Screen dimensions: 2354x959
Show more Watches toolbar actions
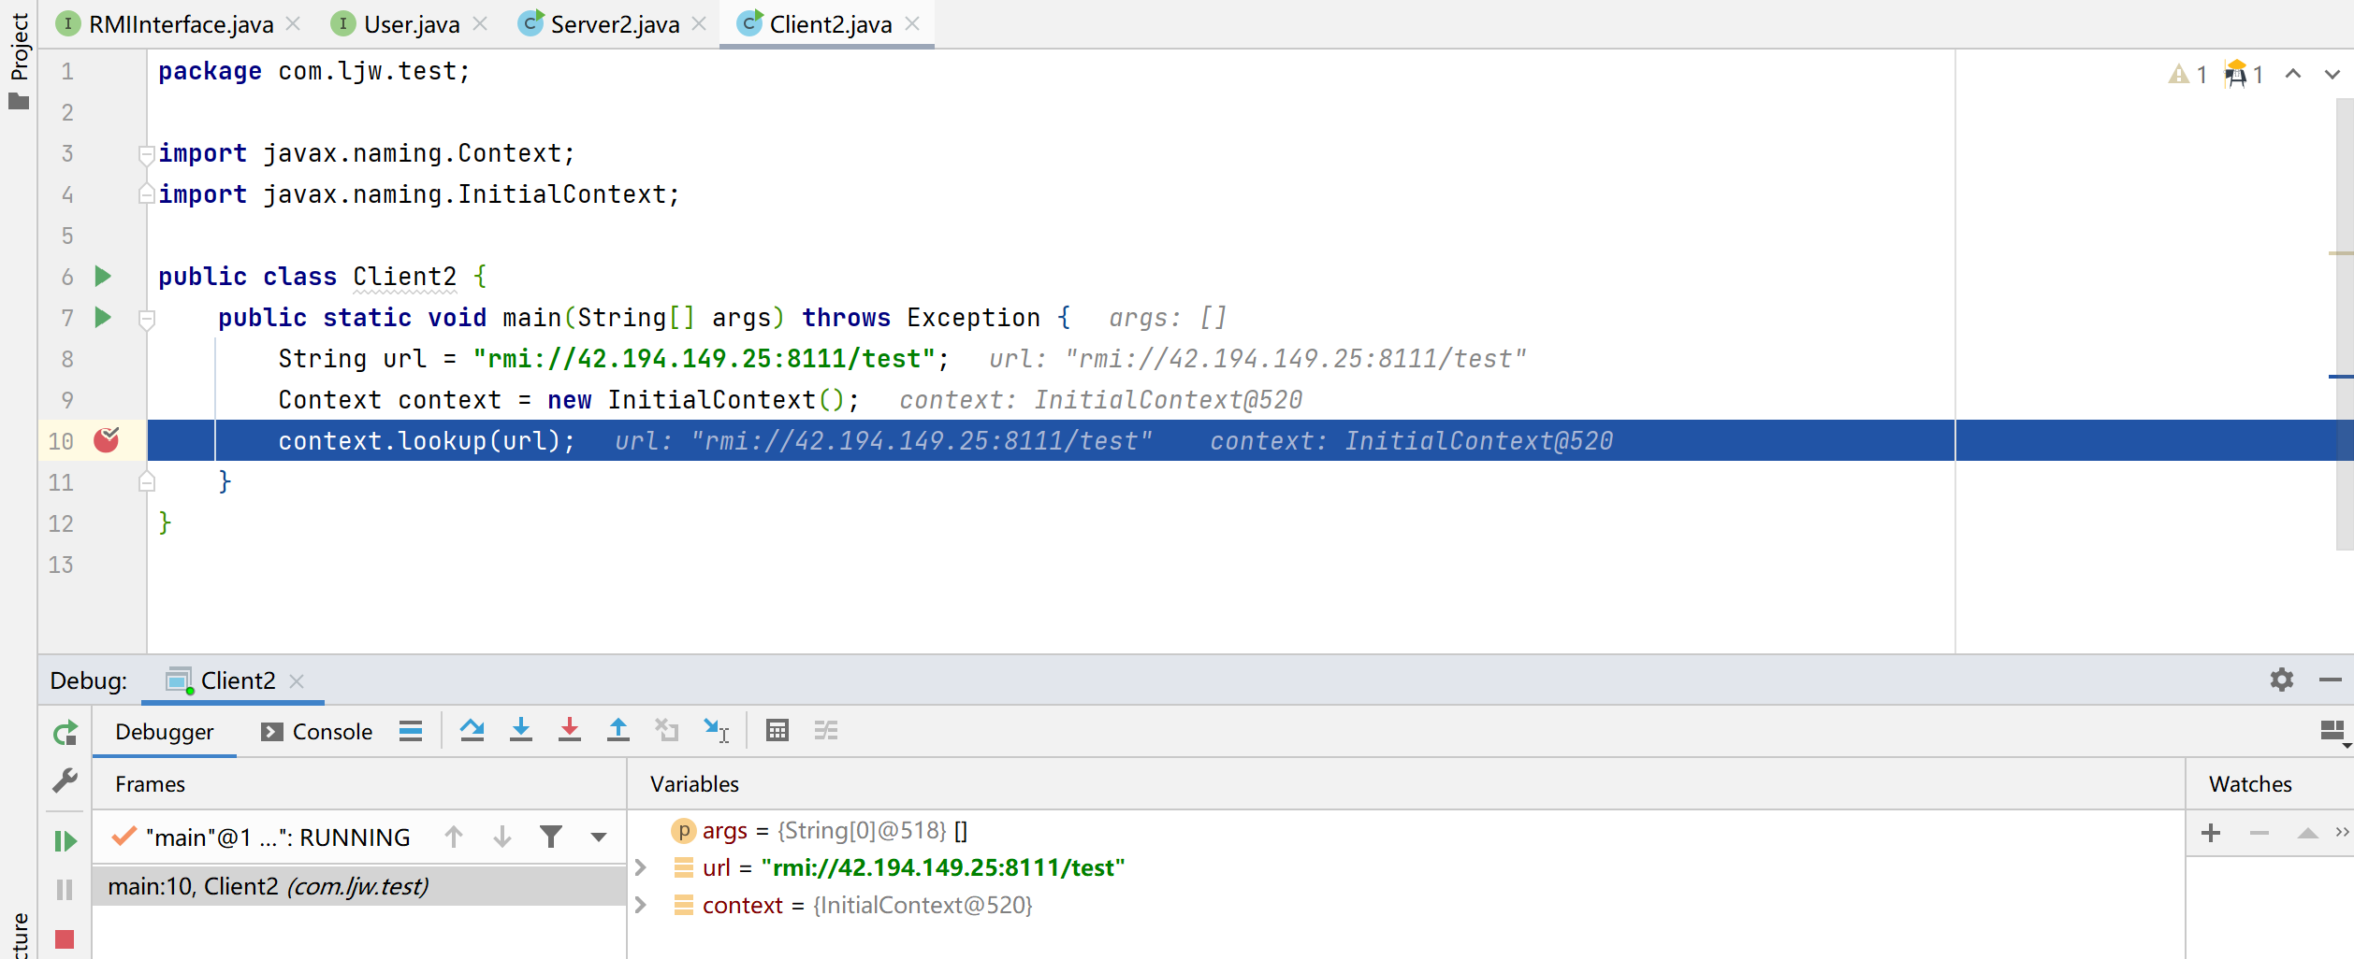pyautogui.click(x=2342, y=832)
